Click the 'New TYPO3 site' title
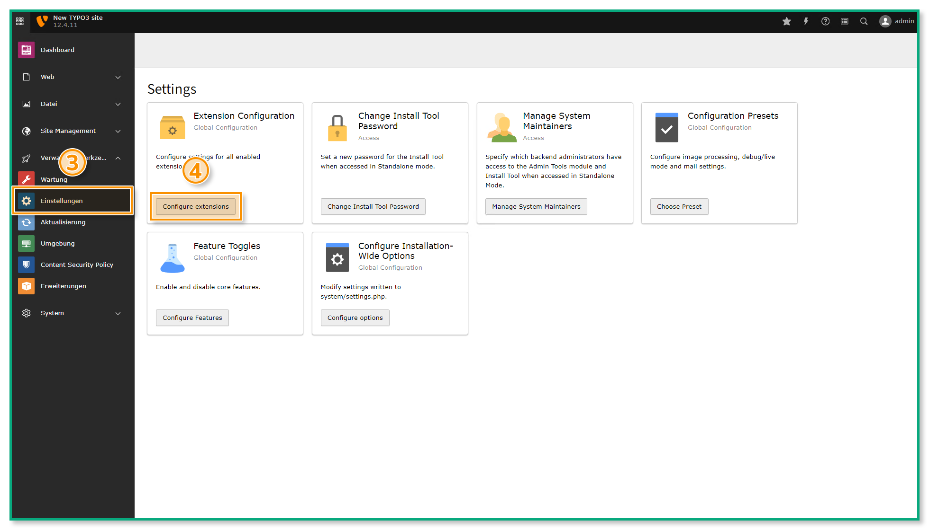Image resolution: width=929 pixels, height=530 pixels. point(78,18)
